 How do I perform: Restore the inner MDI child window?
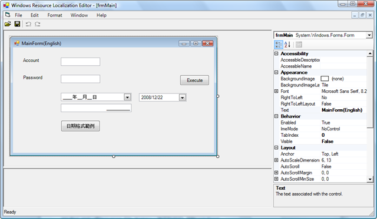pyautogui.click(x=362, y=15)
